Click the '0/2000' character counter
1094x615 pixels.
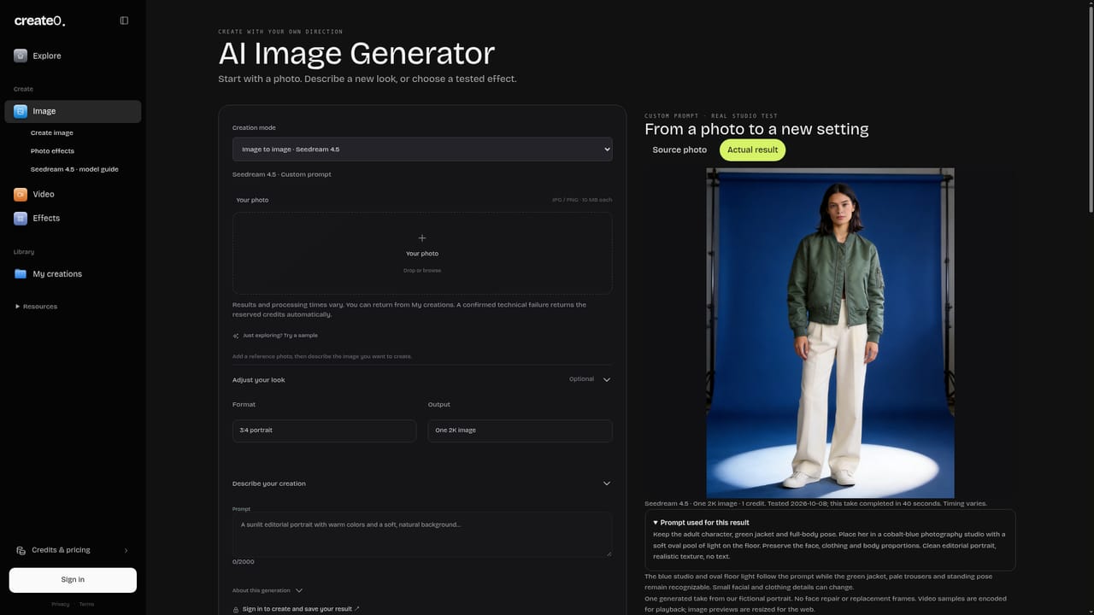[x=243, y=562]
